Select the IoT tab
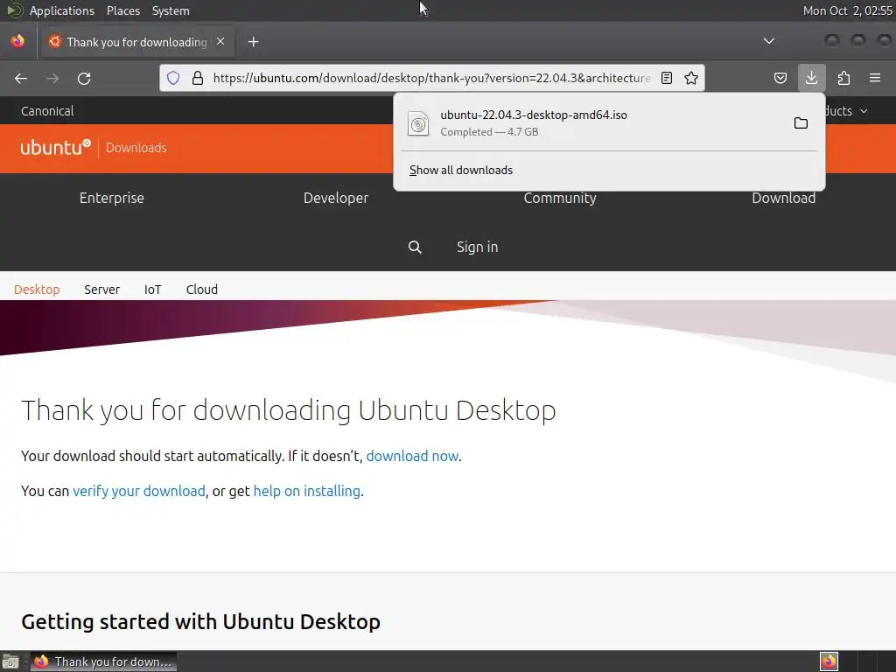896x672 pixels. [152, 289]
